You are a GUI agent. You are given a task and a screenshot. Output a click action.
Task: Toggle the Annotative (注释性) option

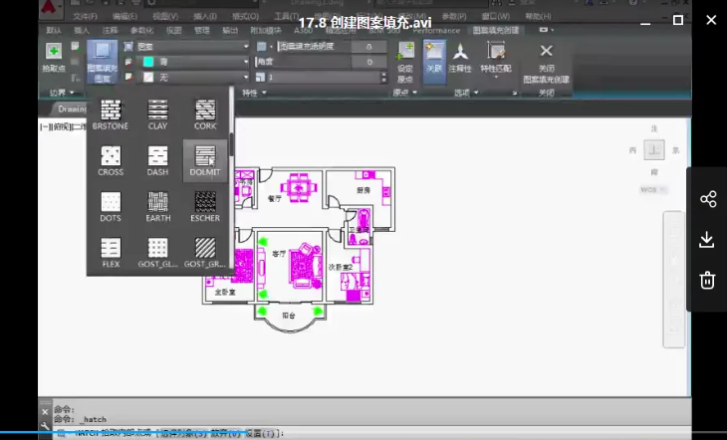click(460, 58)
